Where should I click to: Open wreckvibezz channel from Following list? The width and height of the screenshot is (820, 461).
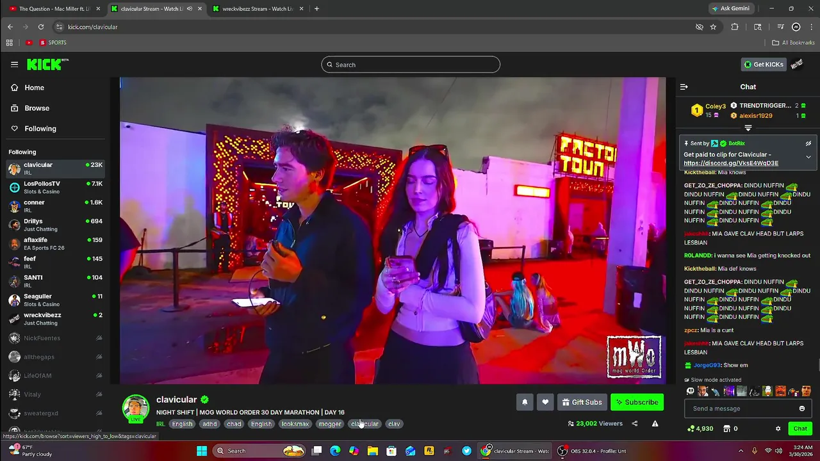pos(55,318)
